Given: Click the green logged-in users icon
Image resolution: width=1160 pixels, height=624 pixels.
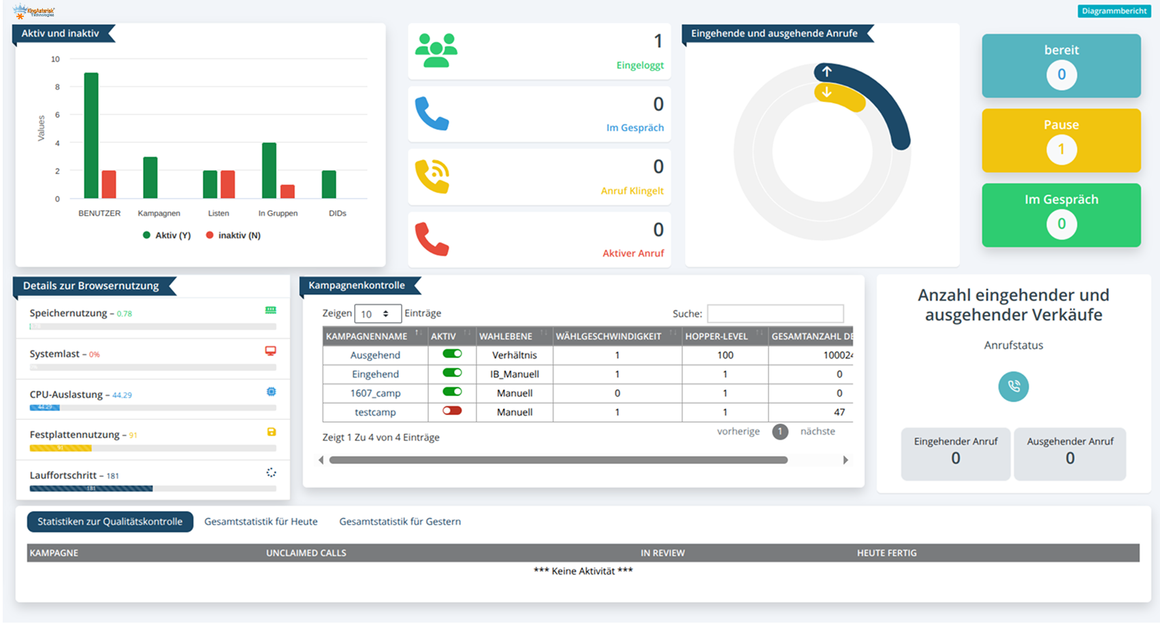Looking at the screenshot, I should coord(436,51).
